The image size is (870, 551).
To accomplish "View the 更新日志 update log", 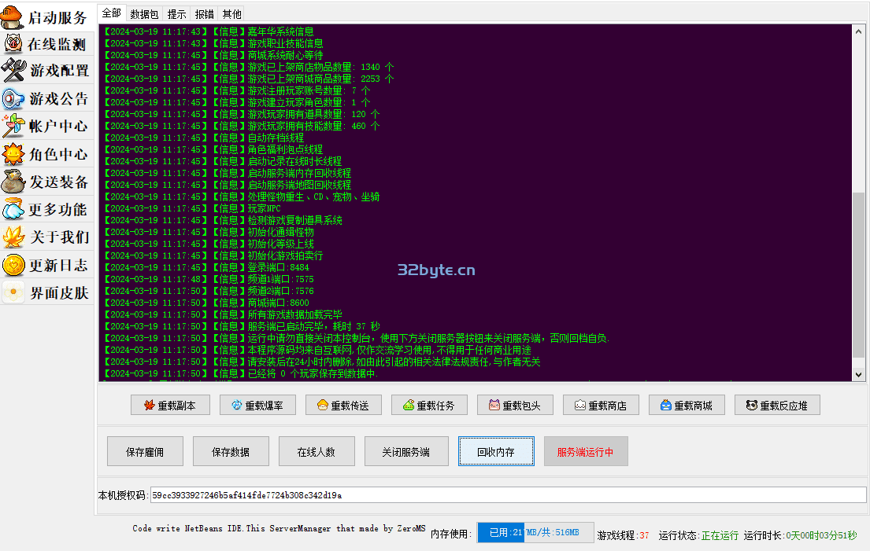I will [x=47, y=266].
